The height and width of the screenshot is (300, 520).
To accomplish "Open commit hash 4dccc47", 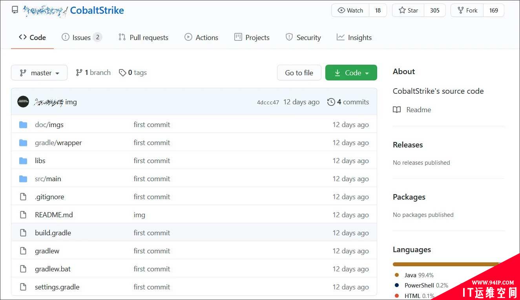I will click(x=268, y=102).
